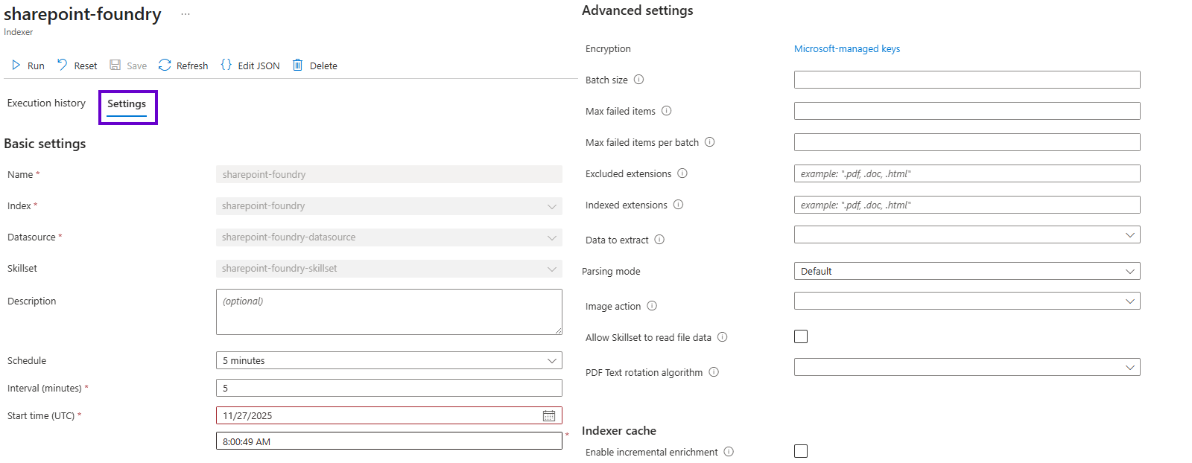Open the Schedule dropdown showing 5 minutes

[389, 360]
